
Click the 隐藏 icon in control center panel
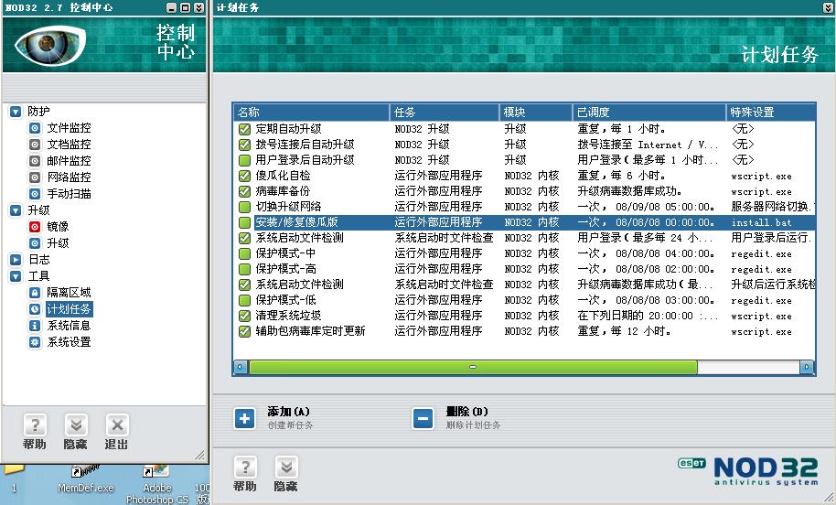76,425
